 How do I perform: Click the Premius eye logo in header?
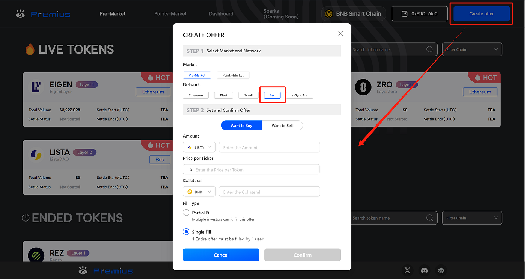21,14
